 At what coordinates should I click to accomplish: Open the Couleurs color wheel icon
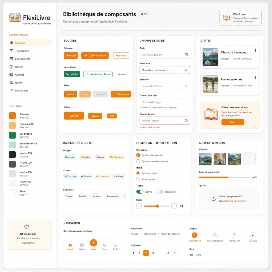tap(11, 43)
